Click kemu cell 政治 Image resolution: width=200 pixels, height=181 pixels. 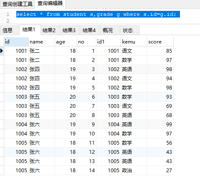click(134, 171)
